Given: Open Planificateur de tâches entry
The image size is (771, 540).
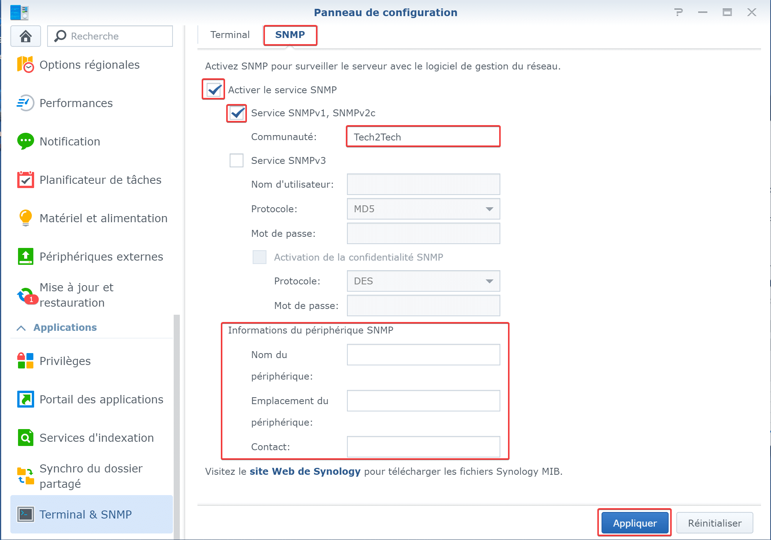Looking at the screenshot, I should [x=100, y=180].
